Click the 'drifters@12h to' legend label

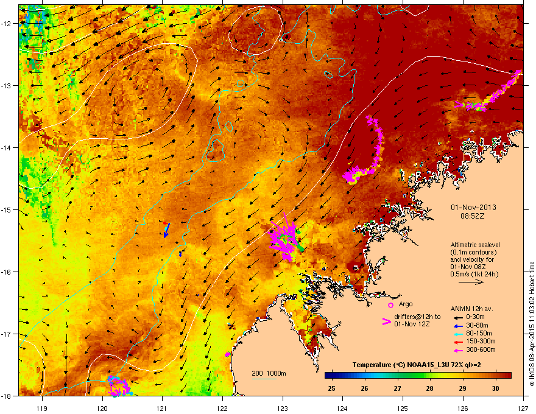point(417,317)
